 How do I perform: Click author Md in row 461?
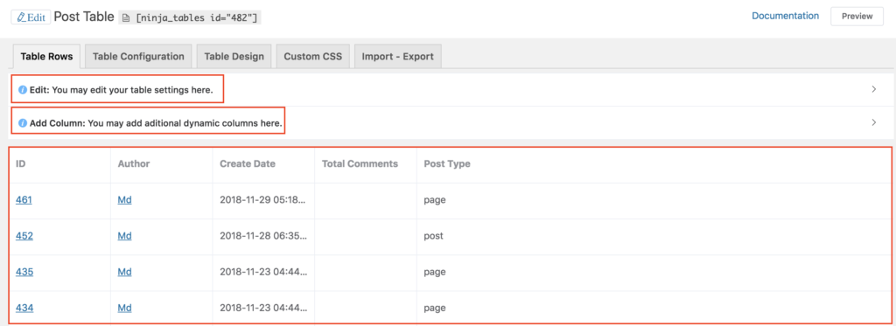124,200
